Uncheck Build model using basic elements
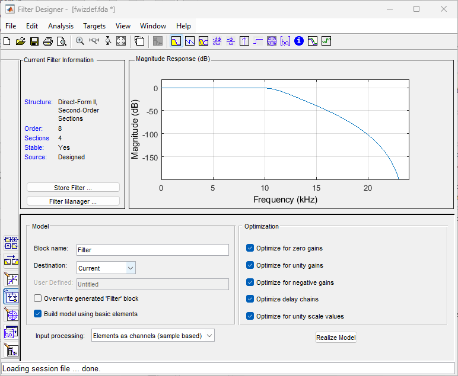 [38, 314]
